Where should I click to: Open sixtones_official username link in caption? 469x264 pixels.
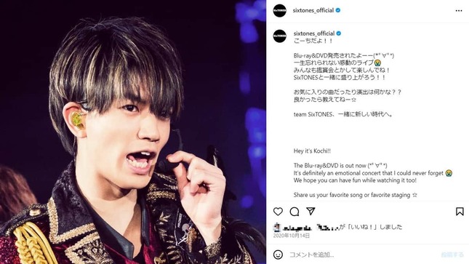pyautogui.click(x=314, y=33)
